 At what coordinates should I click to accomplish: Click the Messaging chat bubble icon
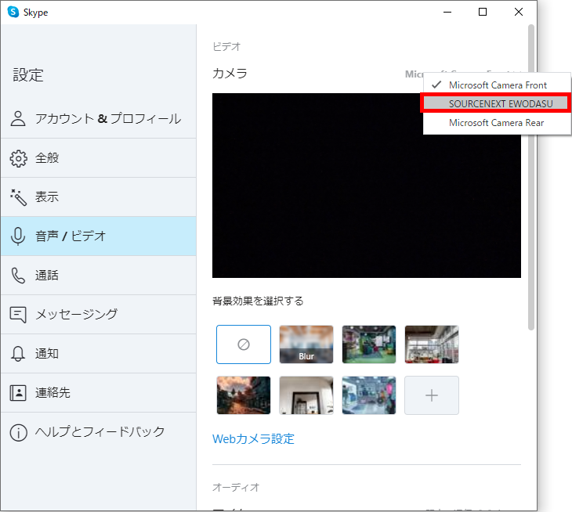[x=18, y=315]
